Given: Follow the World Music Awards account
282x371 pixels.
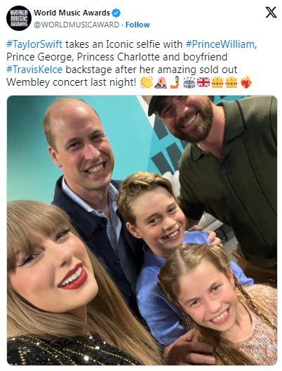Looking at the screenshot, I should click(137, 25).
